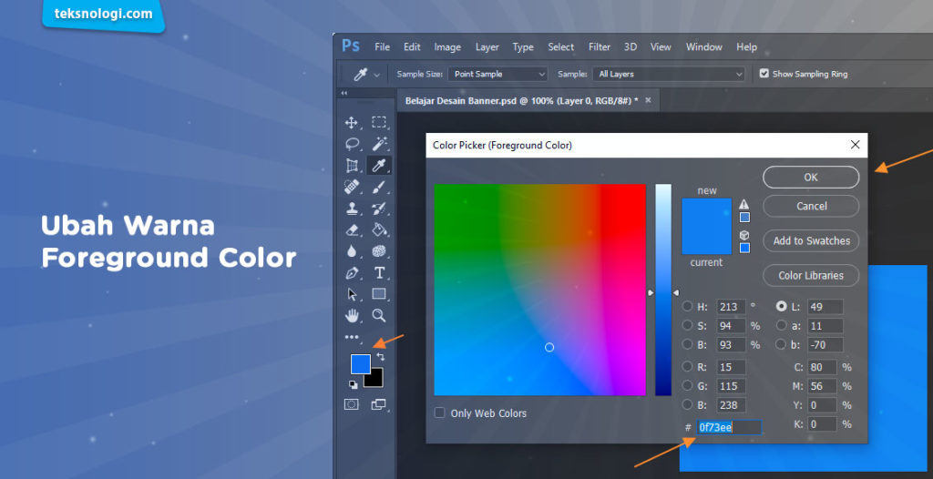Image resolution: width=933 pixels, height=479 pixels.
Task: Select the Eraser tool
Action: [352, 229]
